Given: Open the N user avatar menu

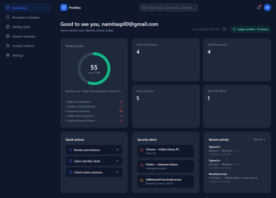Looking at the screenshot, I should tap(267, 8).
